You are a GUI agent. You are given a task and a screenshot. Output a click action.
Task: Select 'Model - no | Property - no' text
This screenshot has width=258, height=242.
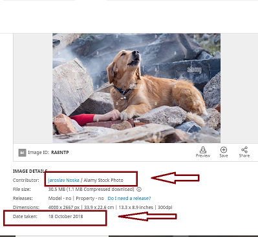76,199
